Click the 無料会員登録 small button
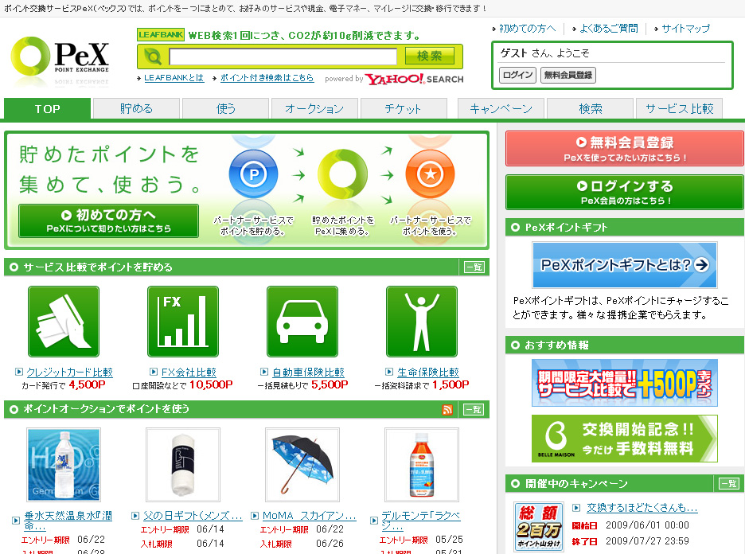 point(568,75)
